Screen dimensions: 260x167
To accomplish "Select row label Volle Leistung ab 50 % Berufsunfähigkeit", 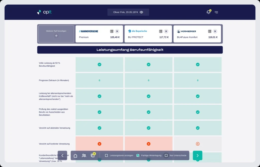I will point(50,65).
